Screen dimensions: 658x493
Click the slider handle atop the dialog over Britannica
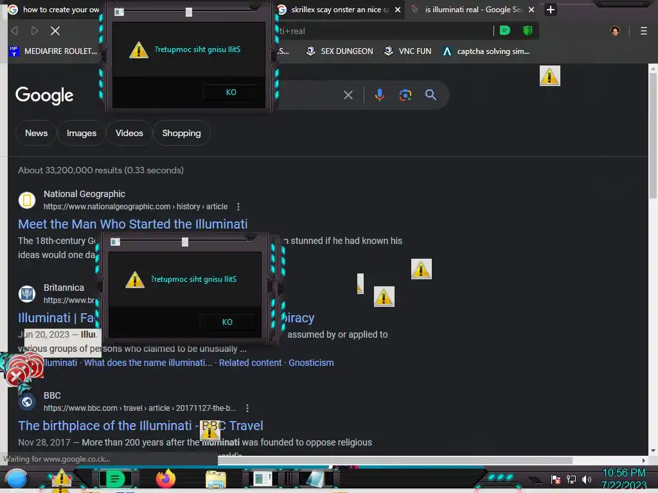coord(185,242)
